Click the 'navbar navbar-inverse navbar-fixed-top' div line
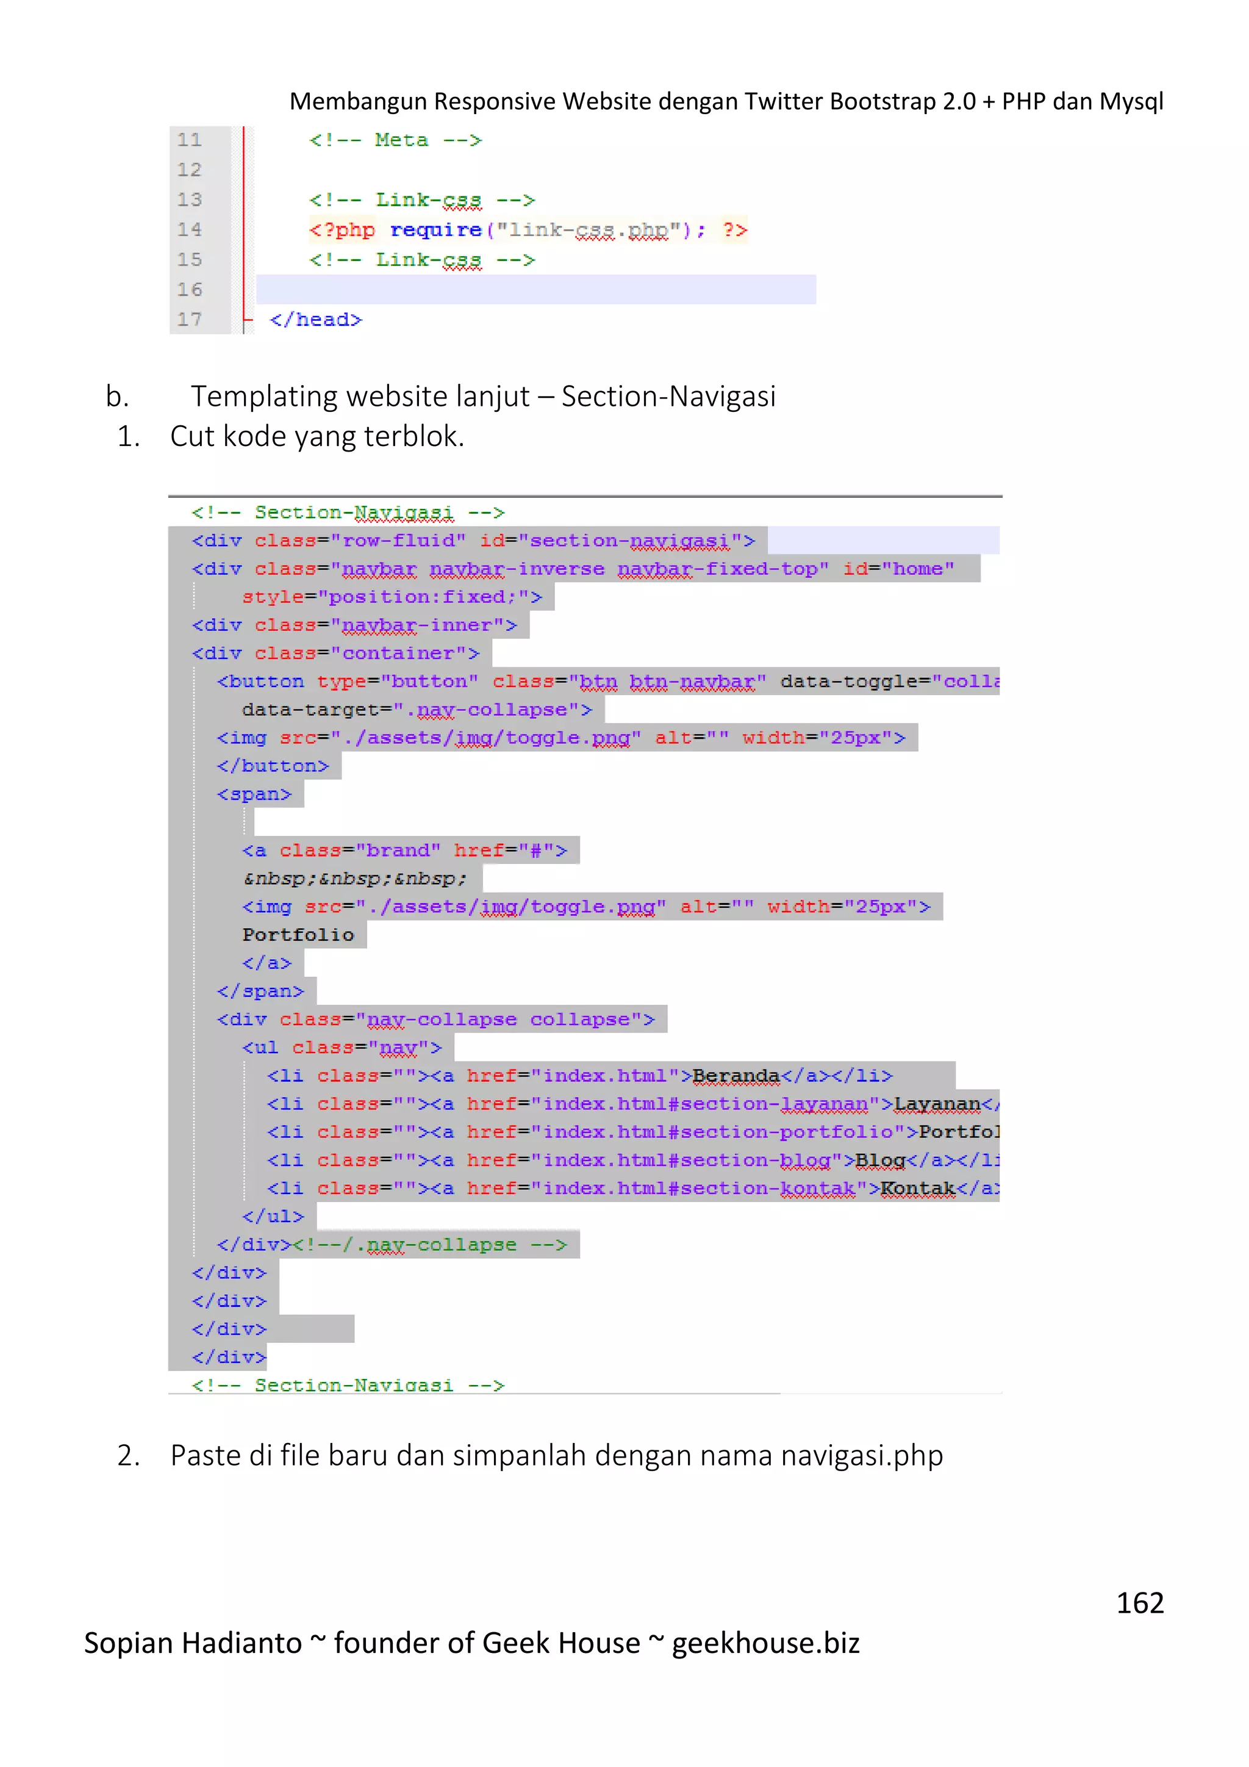Image resolution: width=1249 pixels, height=1767 pixels. point(573,569)
